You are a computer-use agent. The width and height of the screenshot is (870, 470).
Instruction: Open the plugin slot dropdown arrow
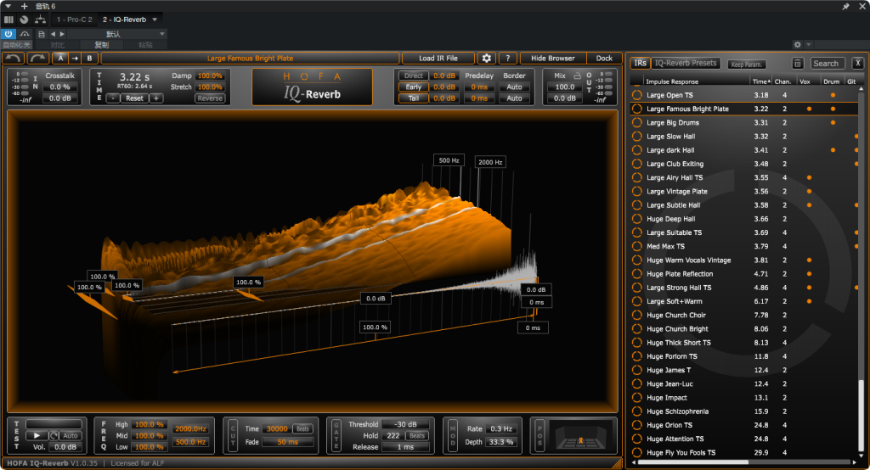155,20
